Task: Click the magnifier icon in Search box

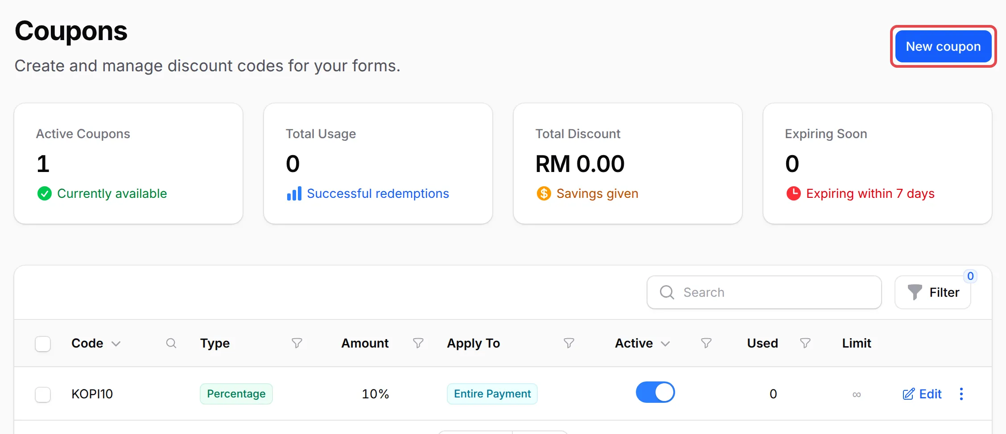Action: tap(667, 292)
